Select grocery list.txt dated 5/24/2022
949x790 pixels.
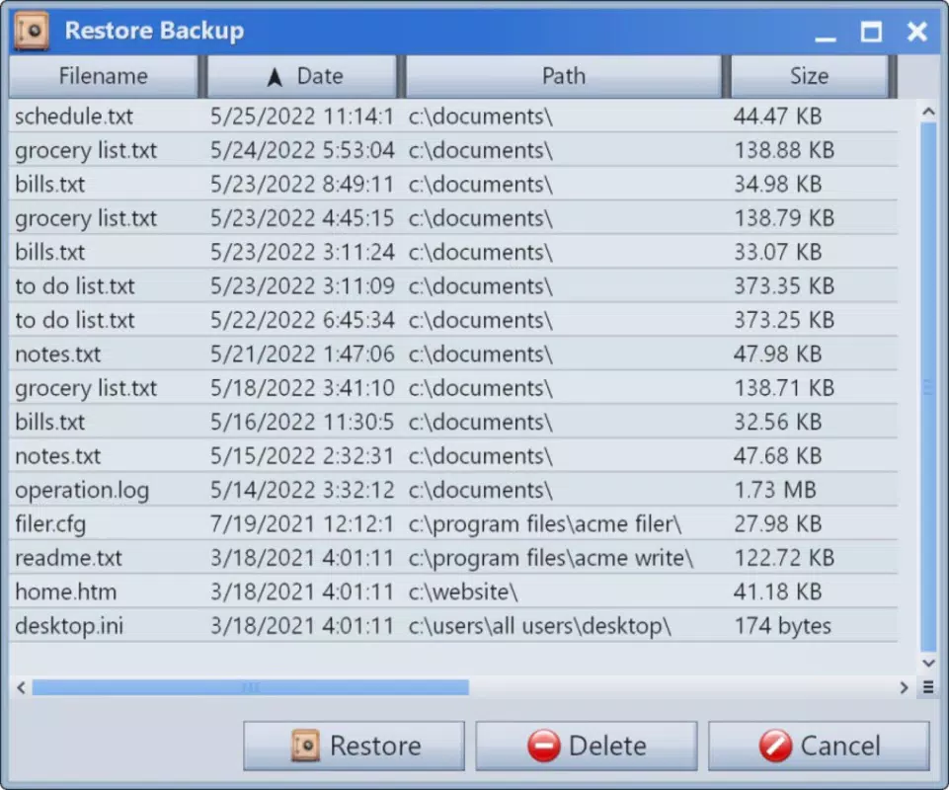[453, 150]
